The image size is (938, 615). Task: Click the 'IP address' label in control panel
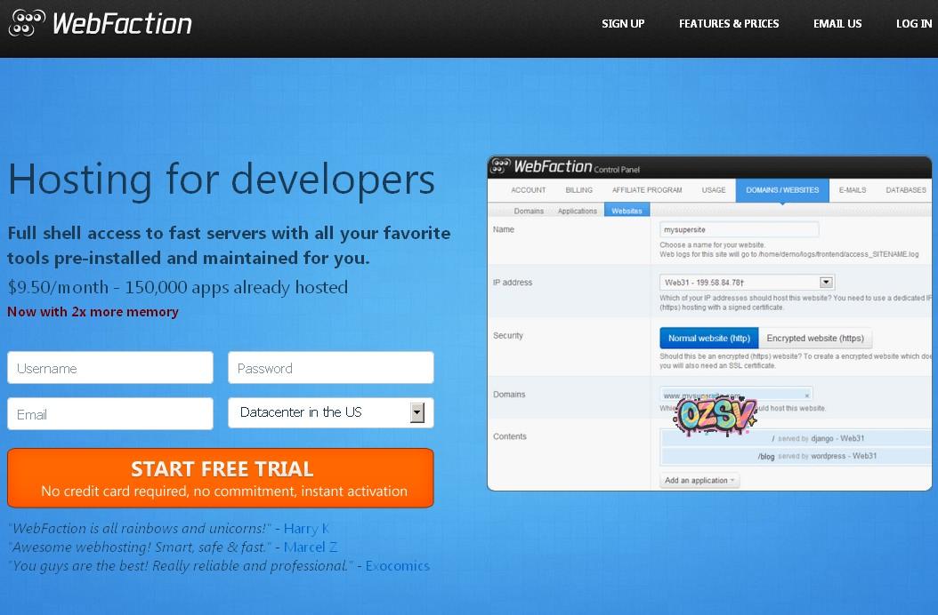coord(513,282)
